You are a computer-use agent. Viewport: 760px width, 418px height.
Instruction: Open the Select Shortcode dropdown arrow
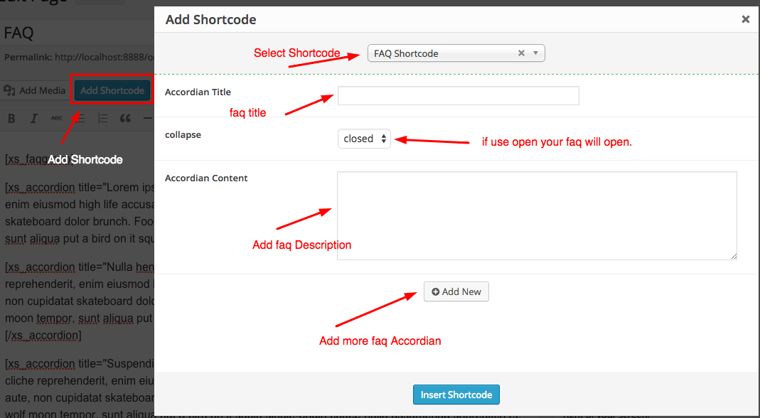point(535,53)
